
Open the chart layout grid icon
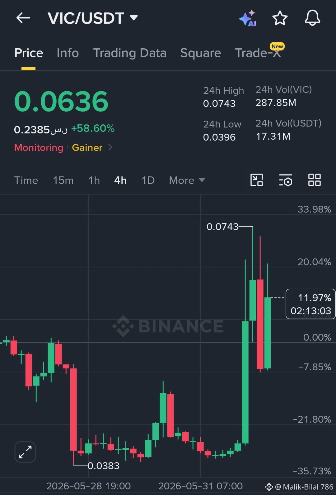(314, 180)
